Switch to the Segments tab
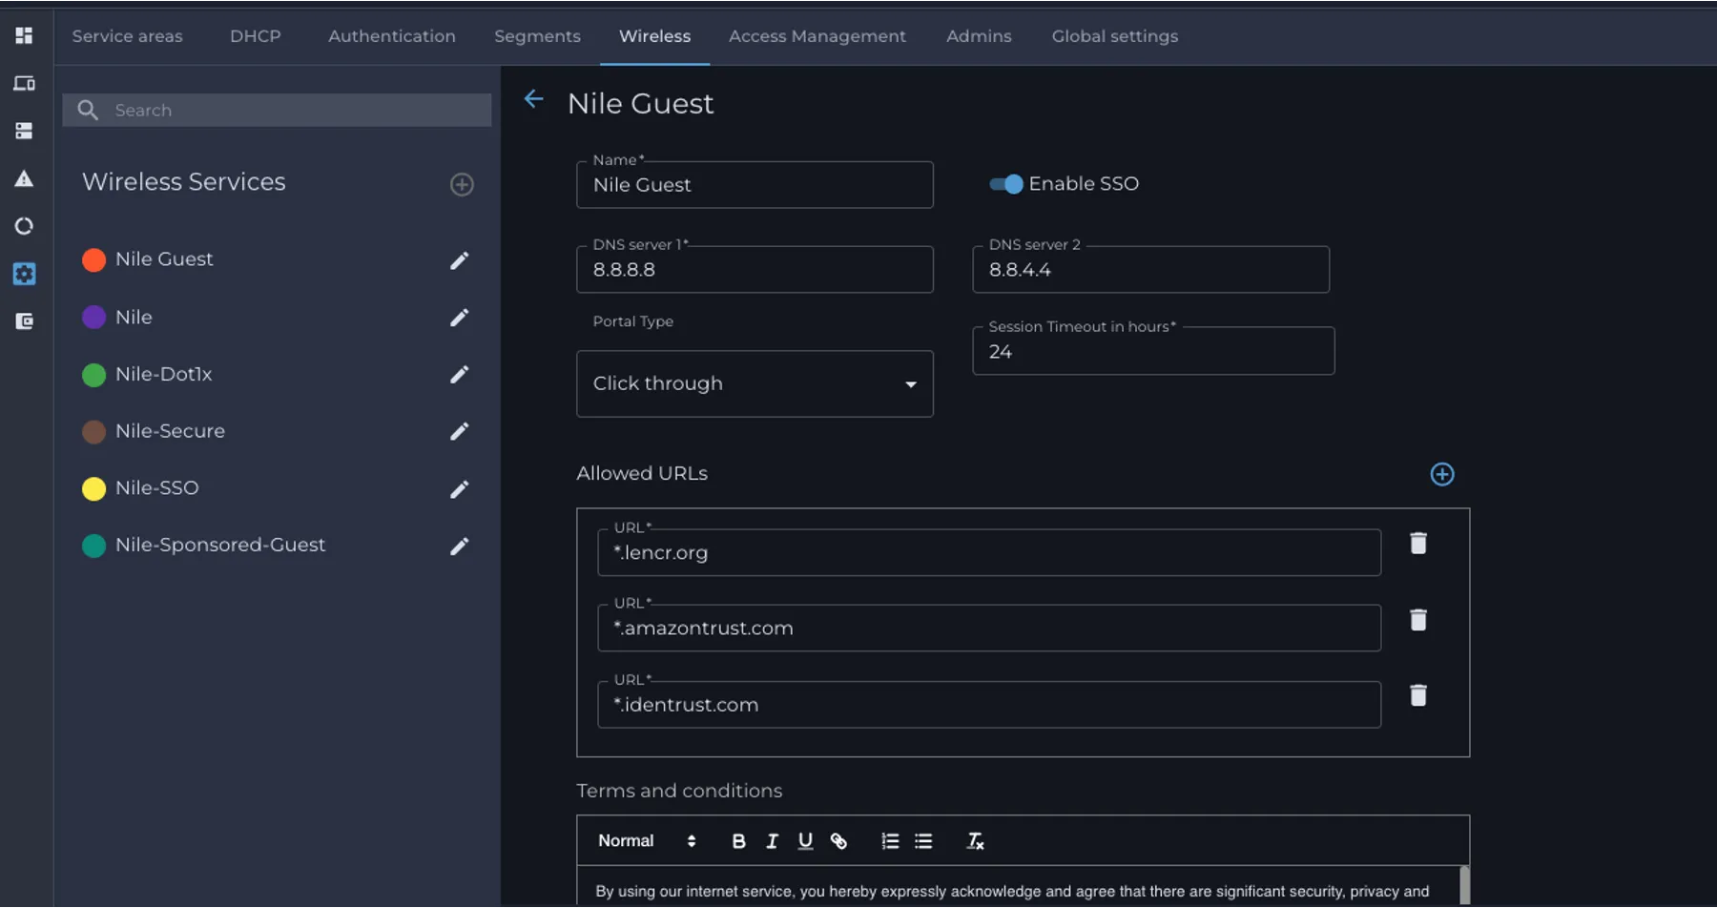Image resolution: width=1717 pixels, height=908 pixels. point(537,36)
